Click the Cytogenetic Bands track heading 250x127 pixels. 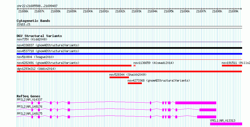(33, 21)
